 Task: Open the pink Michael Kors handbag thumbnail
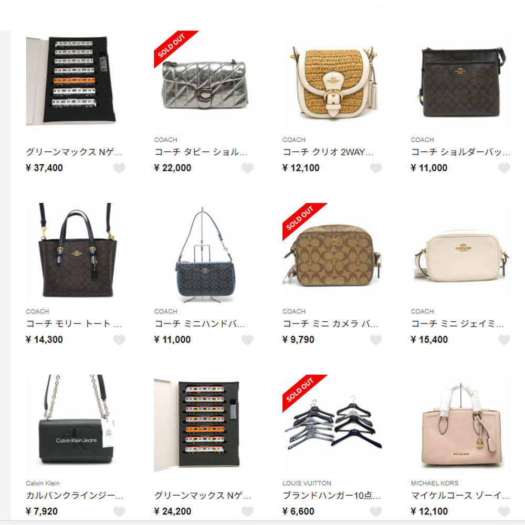click(460, 424)
